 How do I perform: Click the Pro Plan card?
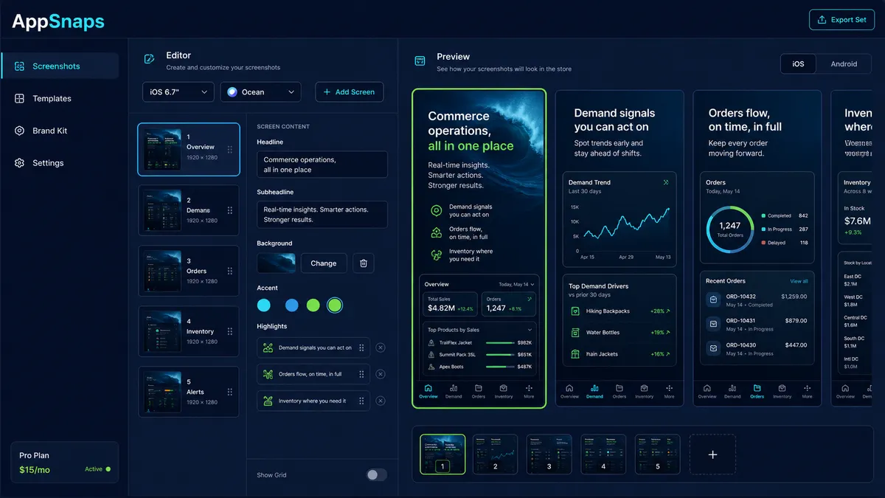pos(65,462)
